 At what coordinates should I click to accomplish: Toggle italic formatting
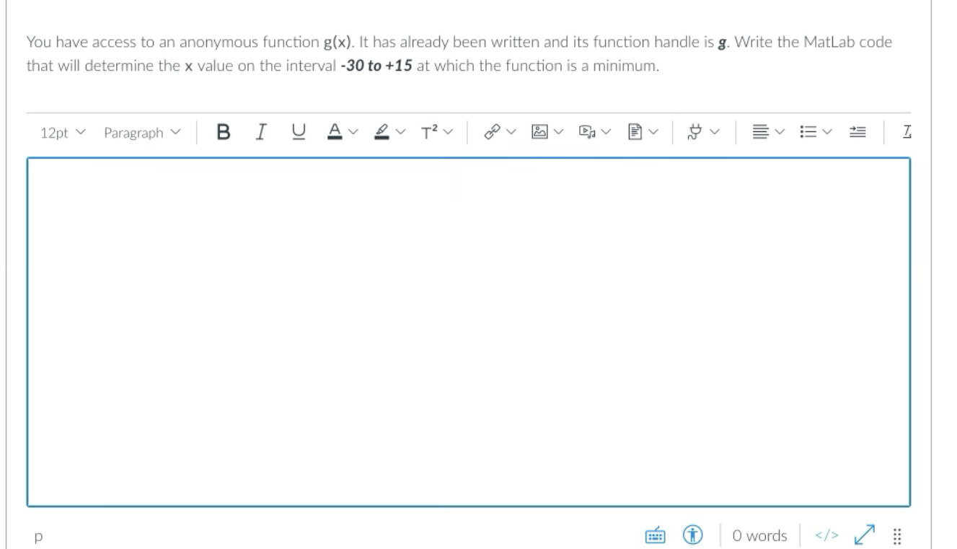tap(260, 131)
